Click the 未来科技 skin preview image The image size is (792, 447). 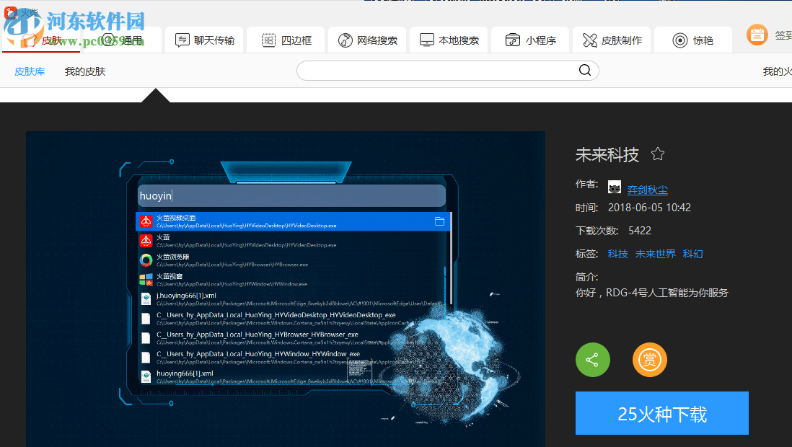(x=285, y=288)
